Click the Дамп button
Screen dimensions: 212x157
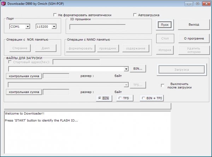46,48
